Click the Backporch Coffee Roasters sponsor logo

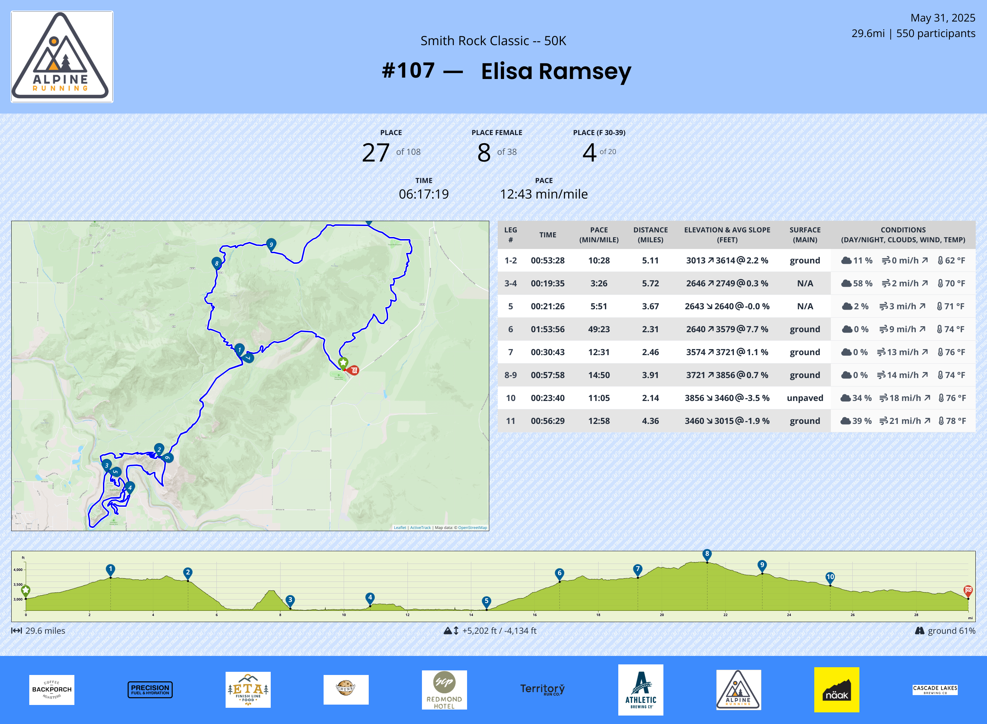point(52,690)
